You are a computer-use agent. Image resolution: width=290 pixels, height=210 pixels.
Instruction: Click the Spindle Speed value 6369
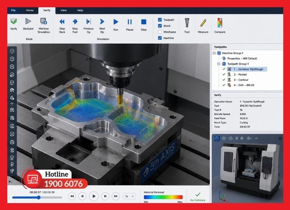click(x=243, y=114)
